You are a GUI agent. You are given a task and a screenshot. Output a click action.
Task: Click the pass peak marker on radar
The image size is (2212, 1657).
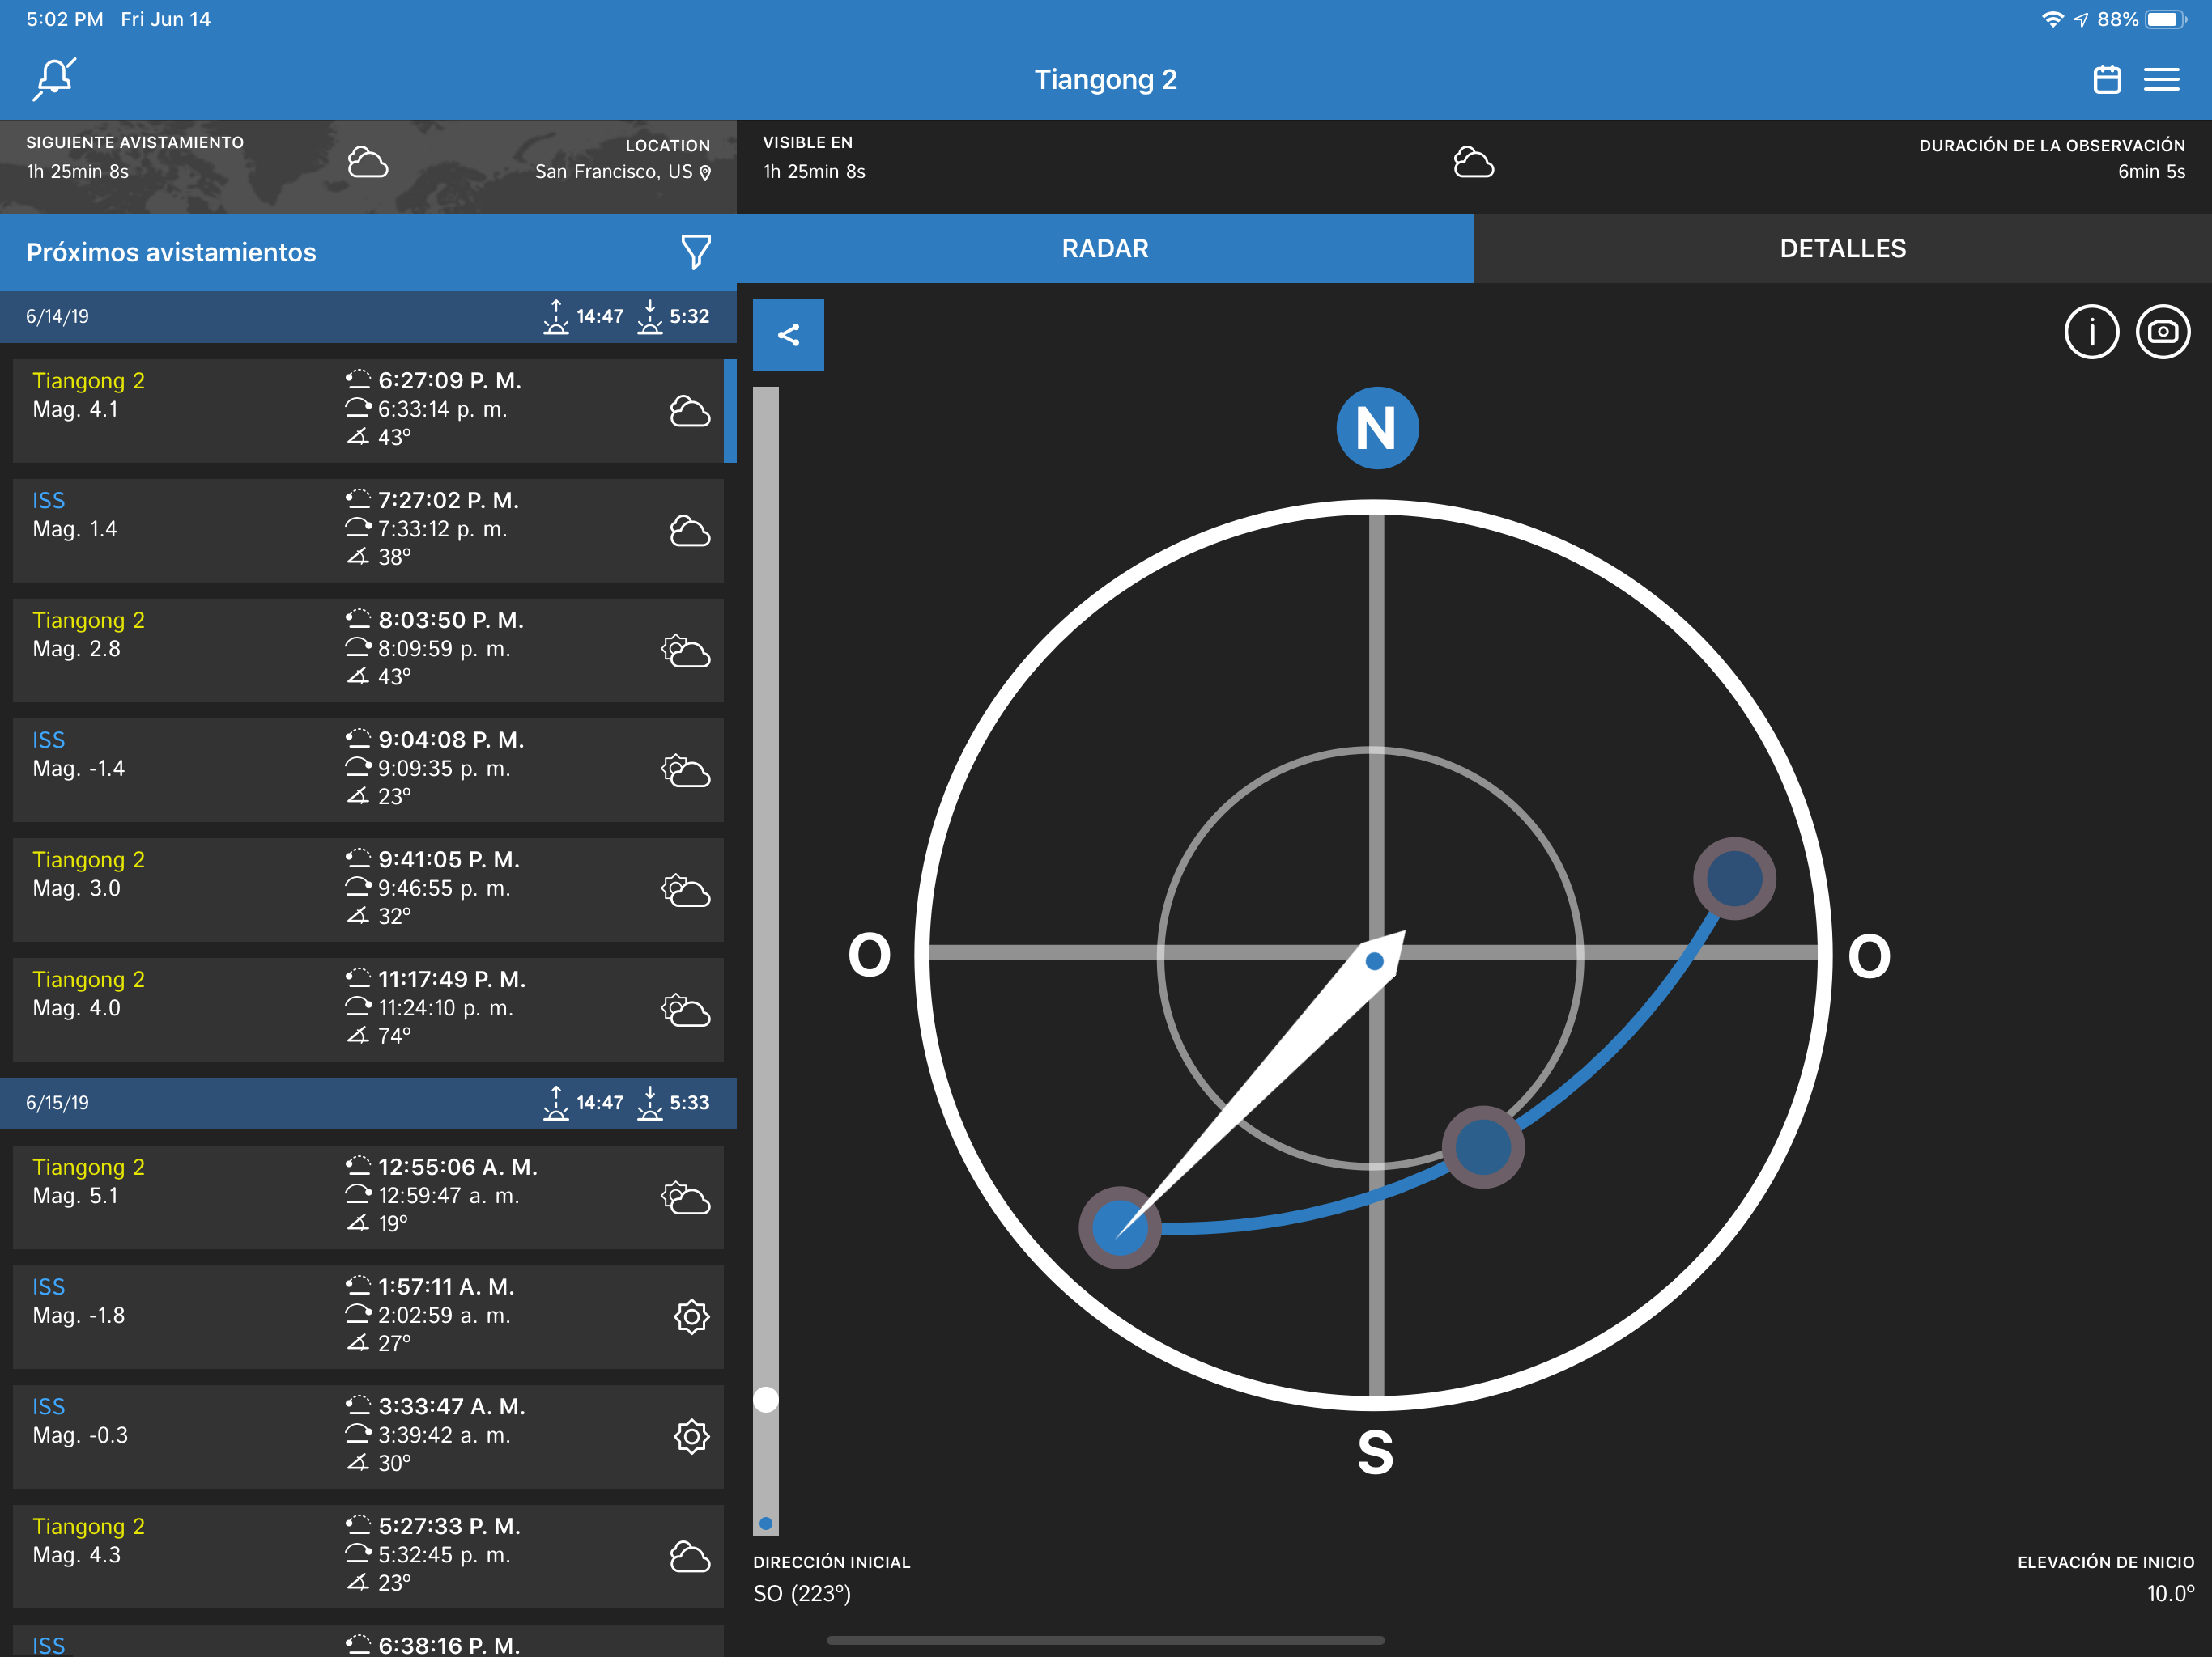coord(1483,1146)
